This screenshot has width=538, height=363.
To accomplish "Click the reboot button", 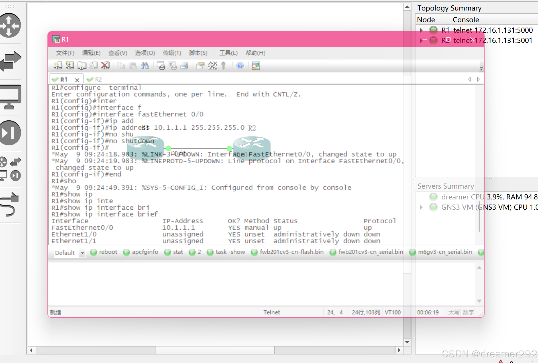I will click(104, 252).
